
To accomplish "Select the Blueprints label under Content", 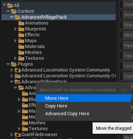I will 36,29.
